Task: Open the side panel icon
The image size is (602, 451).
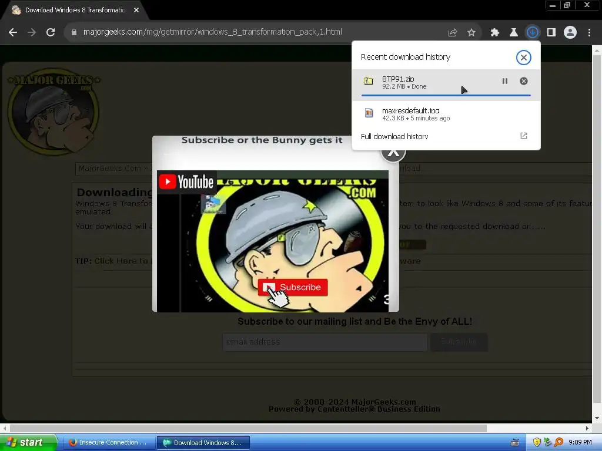Action: (x=551, y=33)
